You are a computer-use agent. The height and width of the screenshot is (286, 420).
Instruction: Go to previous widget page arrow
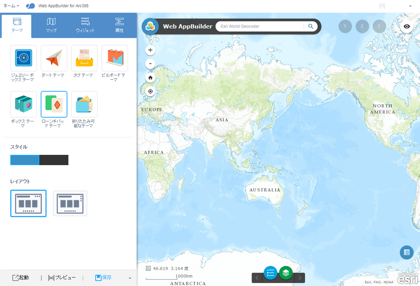point(257,278)
